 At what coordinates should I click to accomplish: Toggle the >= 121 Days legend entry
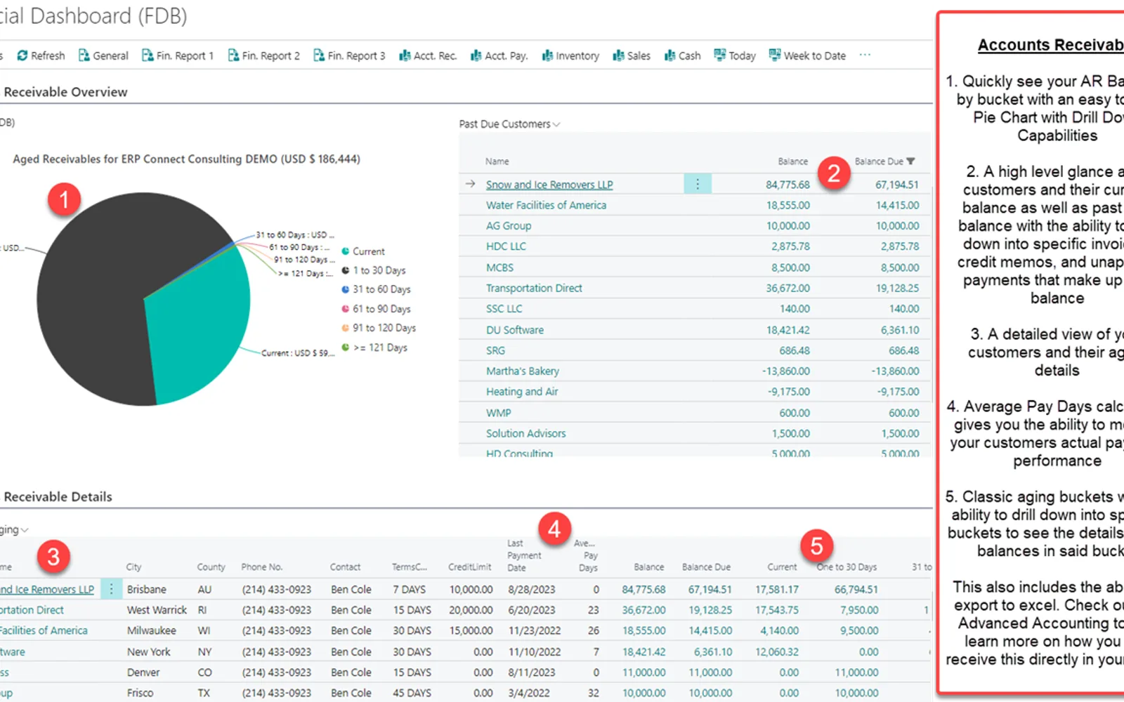coord(374,347)
